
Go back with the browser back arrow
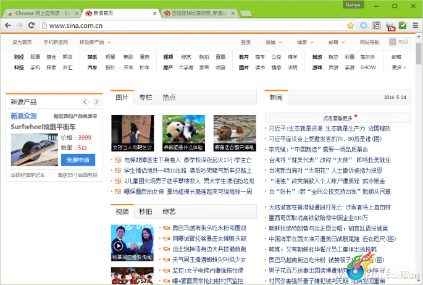coord(8,25)
